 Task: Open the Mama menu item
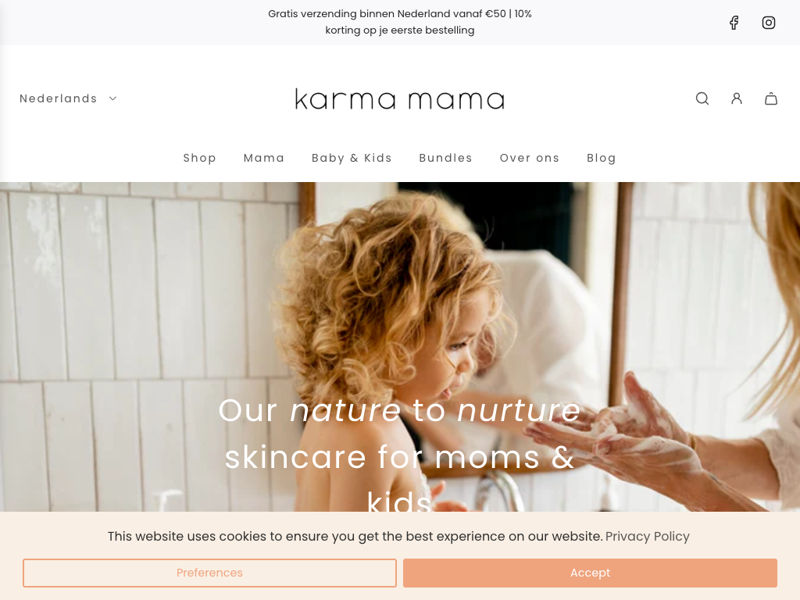point(264,158)
